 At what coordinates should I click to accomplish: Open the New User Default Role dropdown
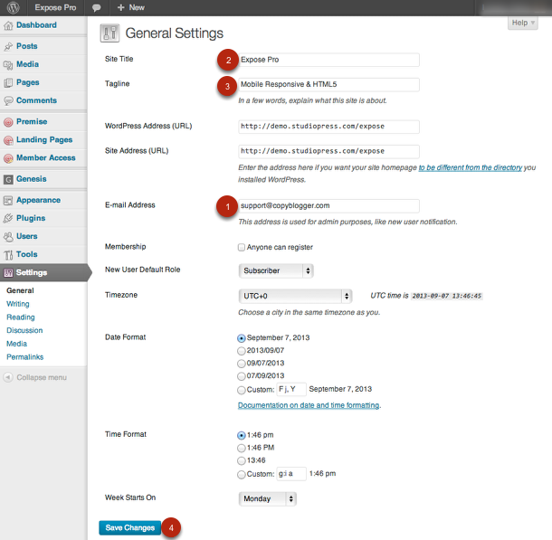point(276,270)
